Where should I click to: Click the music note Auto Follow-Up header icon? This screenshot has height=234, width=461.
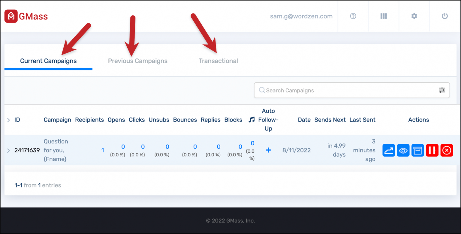pyautogui.click(x=252, y=119)
